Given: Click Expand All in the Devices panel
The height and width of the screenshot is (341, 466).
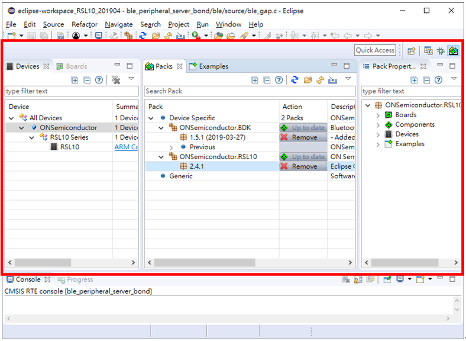Looking at the screenshot, I should [75, 80].
